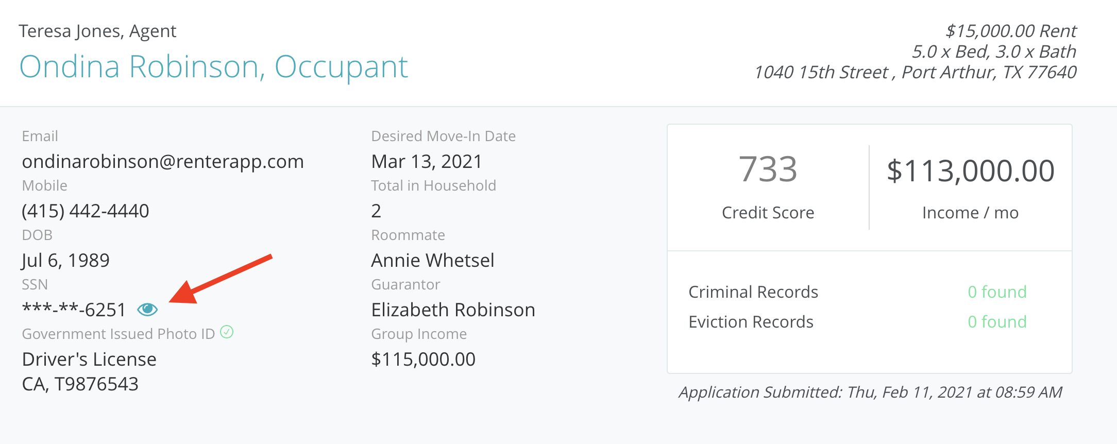The image size is (1117, 444).
Task: Open guarantor Elizabeth Robinson's name
Action: [453, 310]
